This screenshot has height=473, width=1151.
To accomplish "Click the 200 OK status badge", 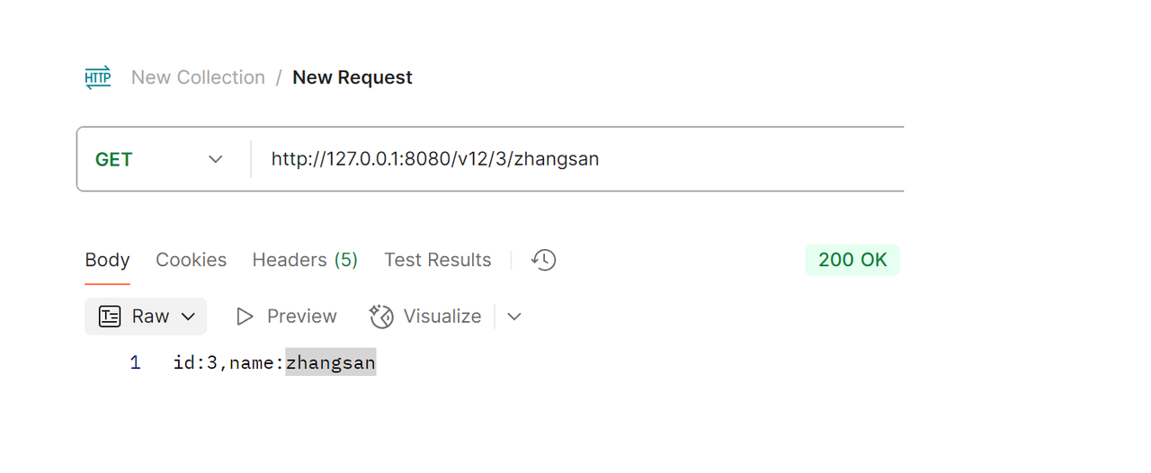I will 852,260.
